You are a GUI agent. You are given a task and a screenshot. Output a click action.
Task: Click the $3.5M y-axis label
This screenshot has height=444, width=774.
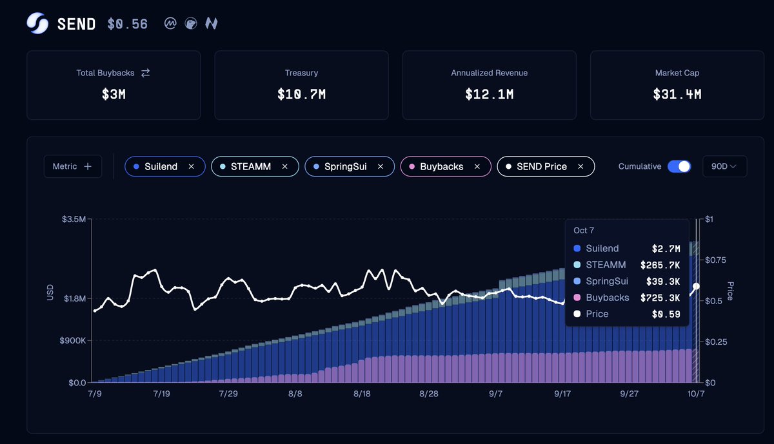73,219
